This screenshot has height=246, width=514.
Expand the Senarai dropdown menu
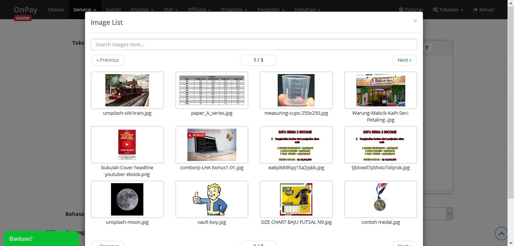click(85, 9)
